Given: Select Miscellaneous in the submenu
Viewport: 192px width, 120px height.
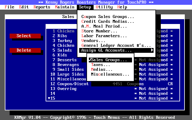Looking at the screenshot, I should (110, 74).
